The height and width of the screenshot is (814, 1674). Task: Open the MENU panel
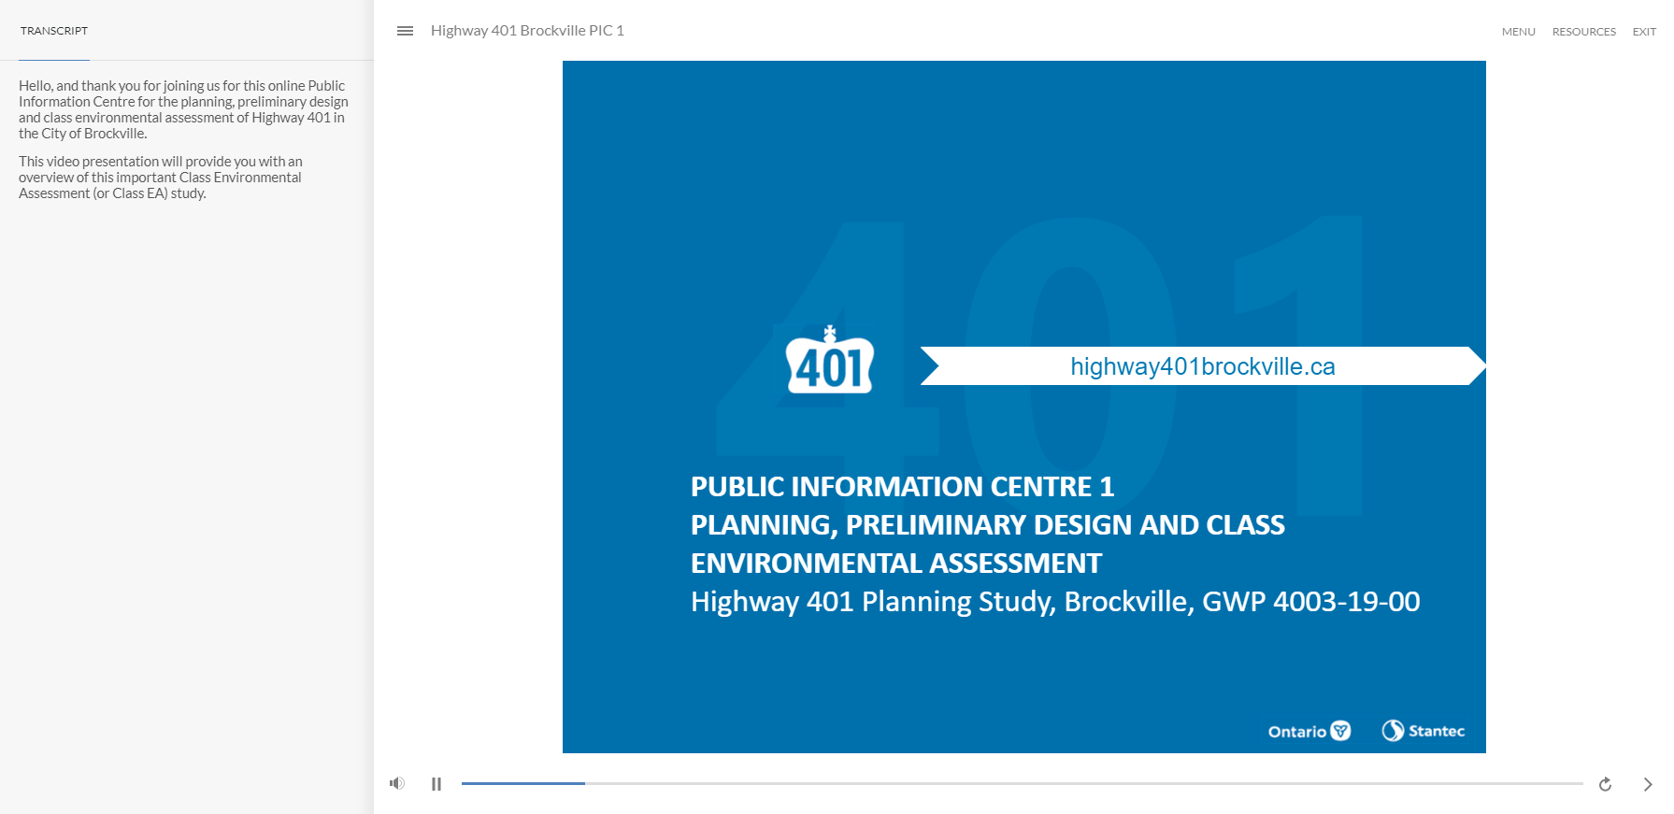[x=1518, y=32]
